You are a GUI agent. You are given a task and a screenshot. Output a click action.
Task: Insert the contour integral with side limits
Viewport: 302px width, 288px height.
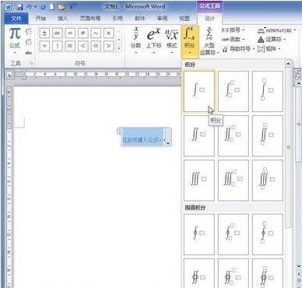click(x=234, y=234)
